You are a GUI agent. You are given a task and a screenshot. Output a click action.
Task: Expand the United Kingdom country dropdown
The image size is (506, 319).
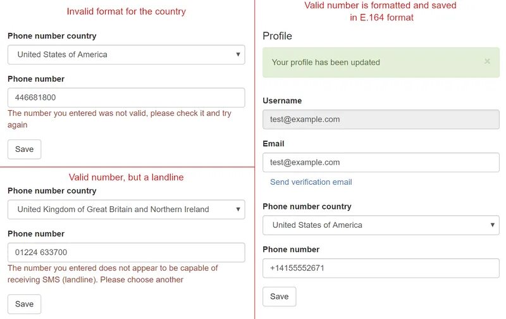[126, 210]
